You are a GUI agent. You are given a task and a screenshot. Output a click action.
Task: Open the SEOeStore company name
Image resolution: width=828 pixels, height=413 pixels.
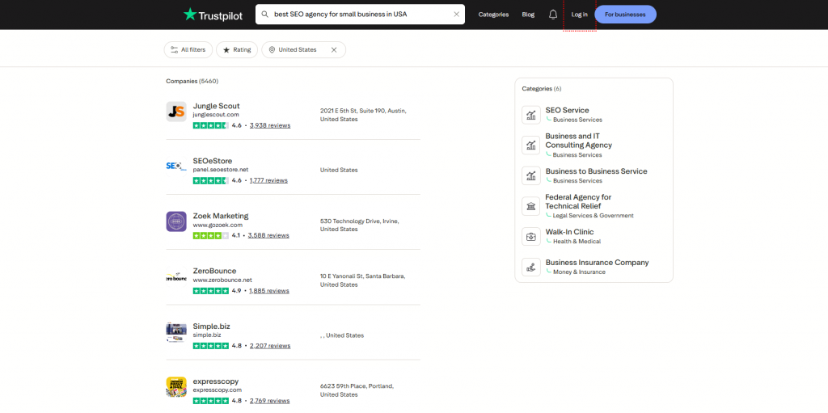point(213,161)
